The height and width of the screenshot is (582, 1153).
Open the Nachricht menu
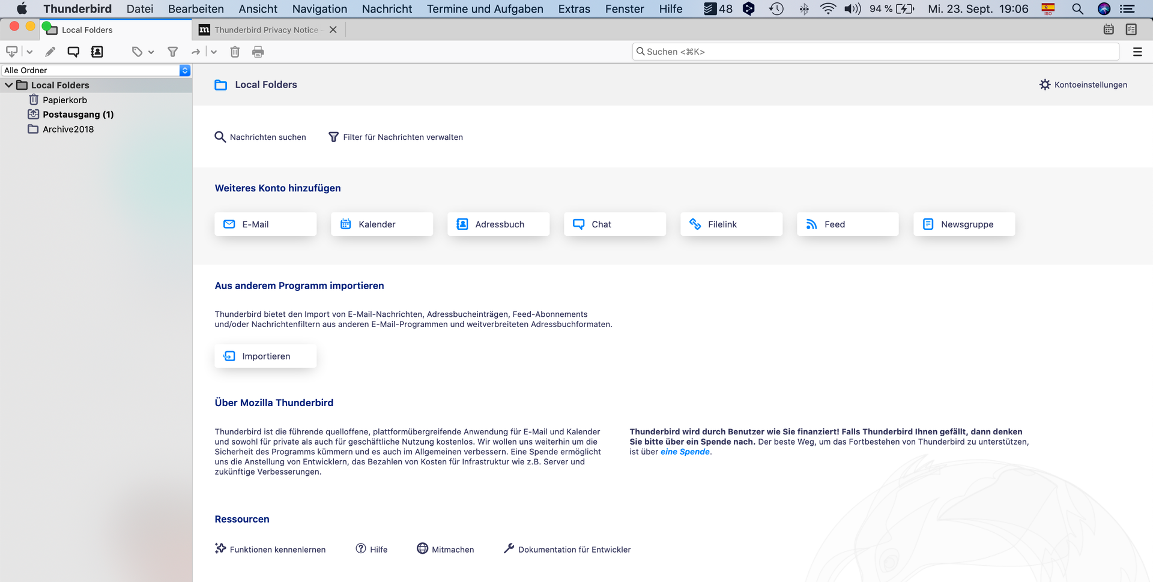(x=387, y=9)
